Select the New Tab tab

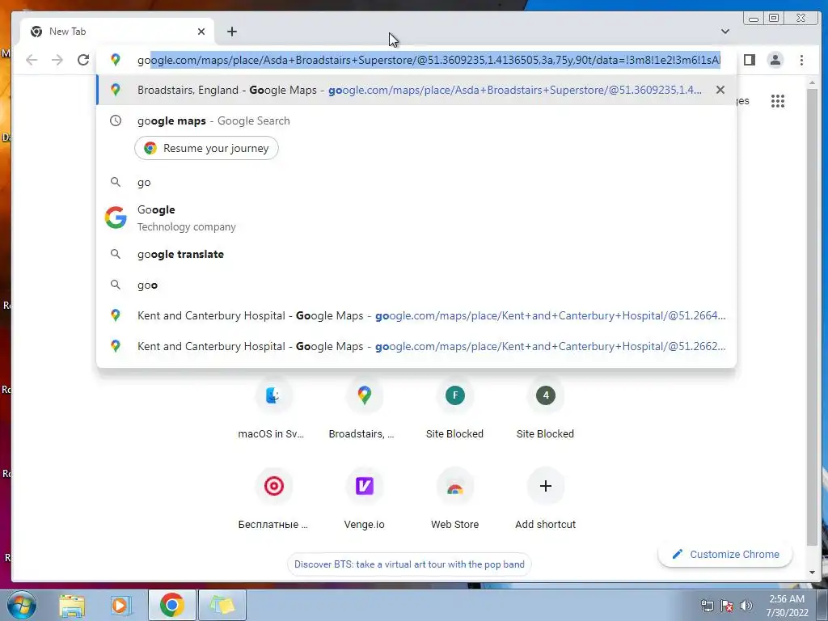tap(117, 32)
